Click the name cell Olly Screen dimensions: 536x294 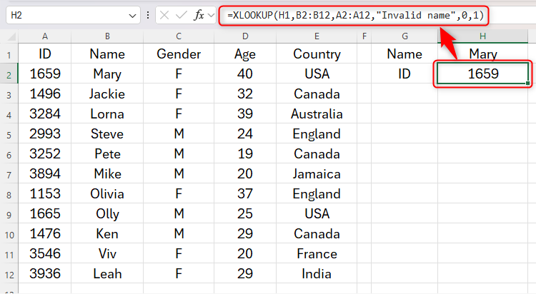[107, 213]
